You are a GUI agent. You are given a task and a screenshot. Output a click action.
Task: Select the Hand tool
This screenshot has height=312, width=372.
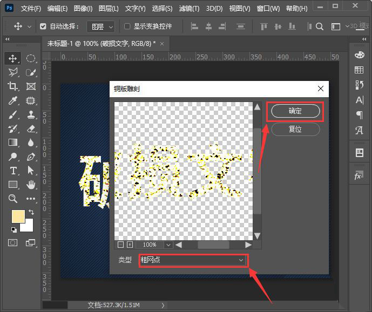[31, 185]
